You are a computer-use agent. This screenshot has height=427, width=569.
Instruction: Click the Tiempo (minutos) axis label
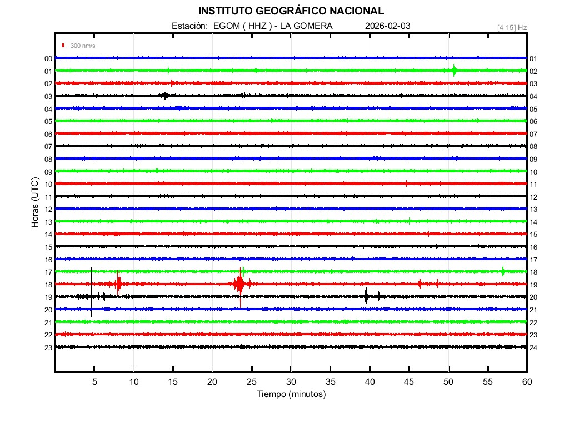(x=291, y=394)
